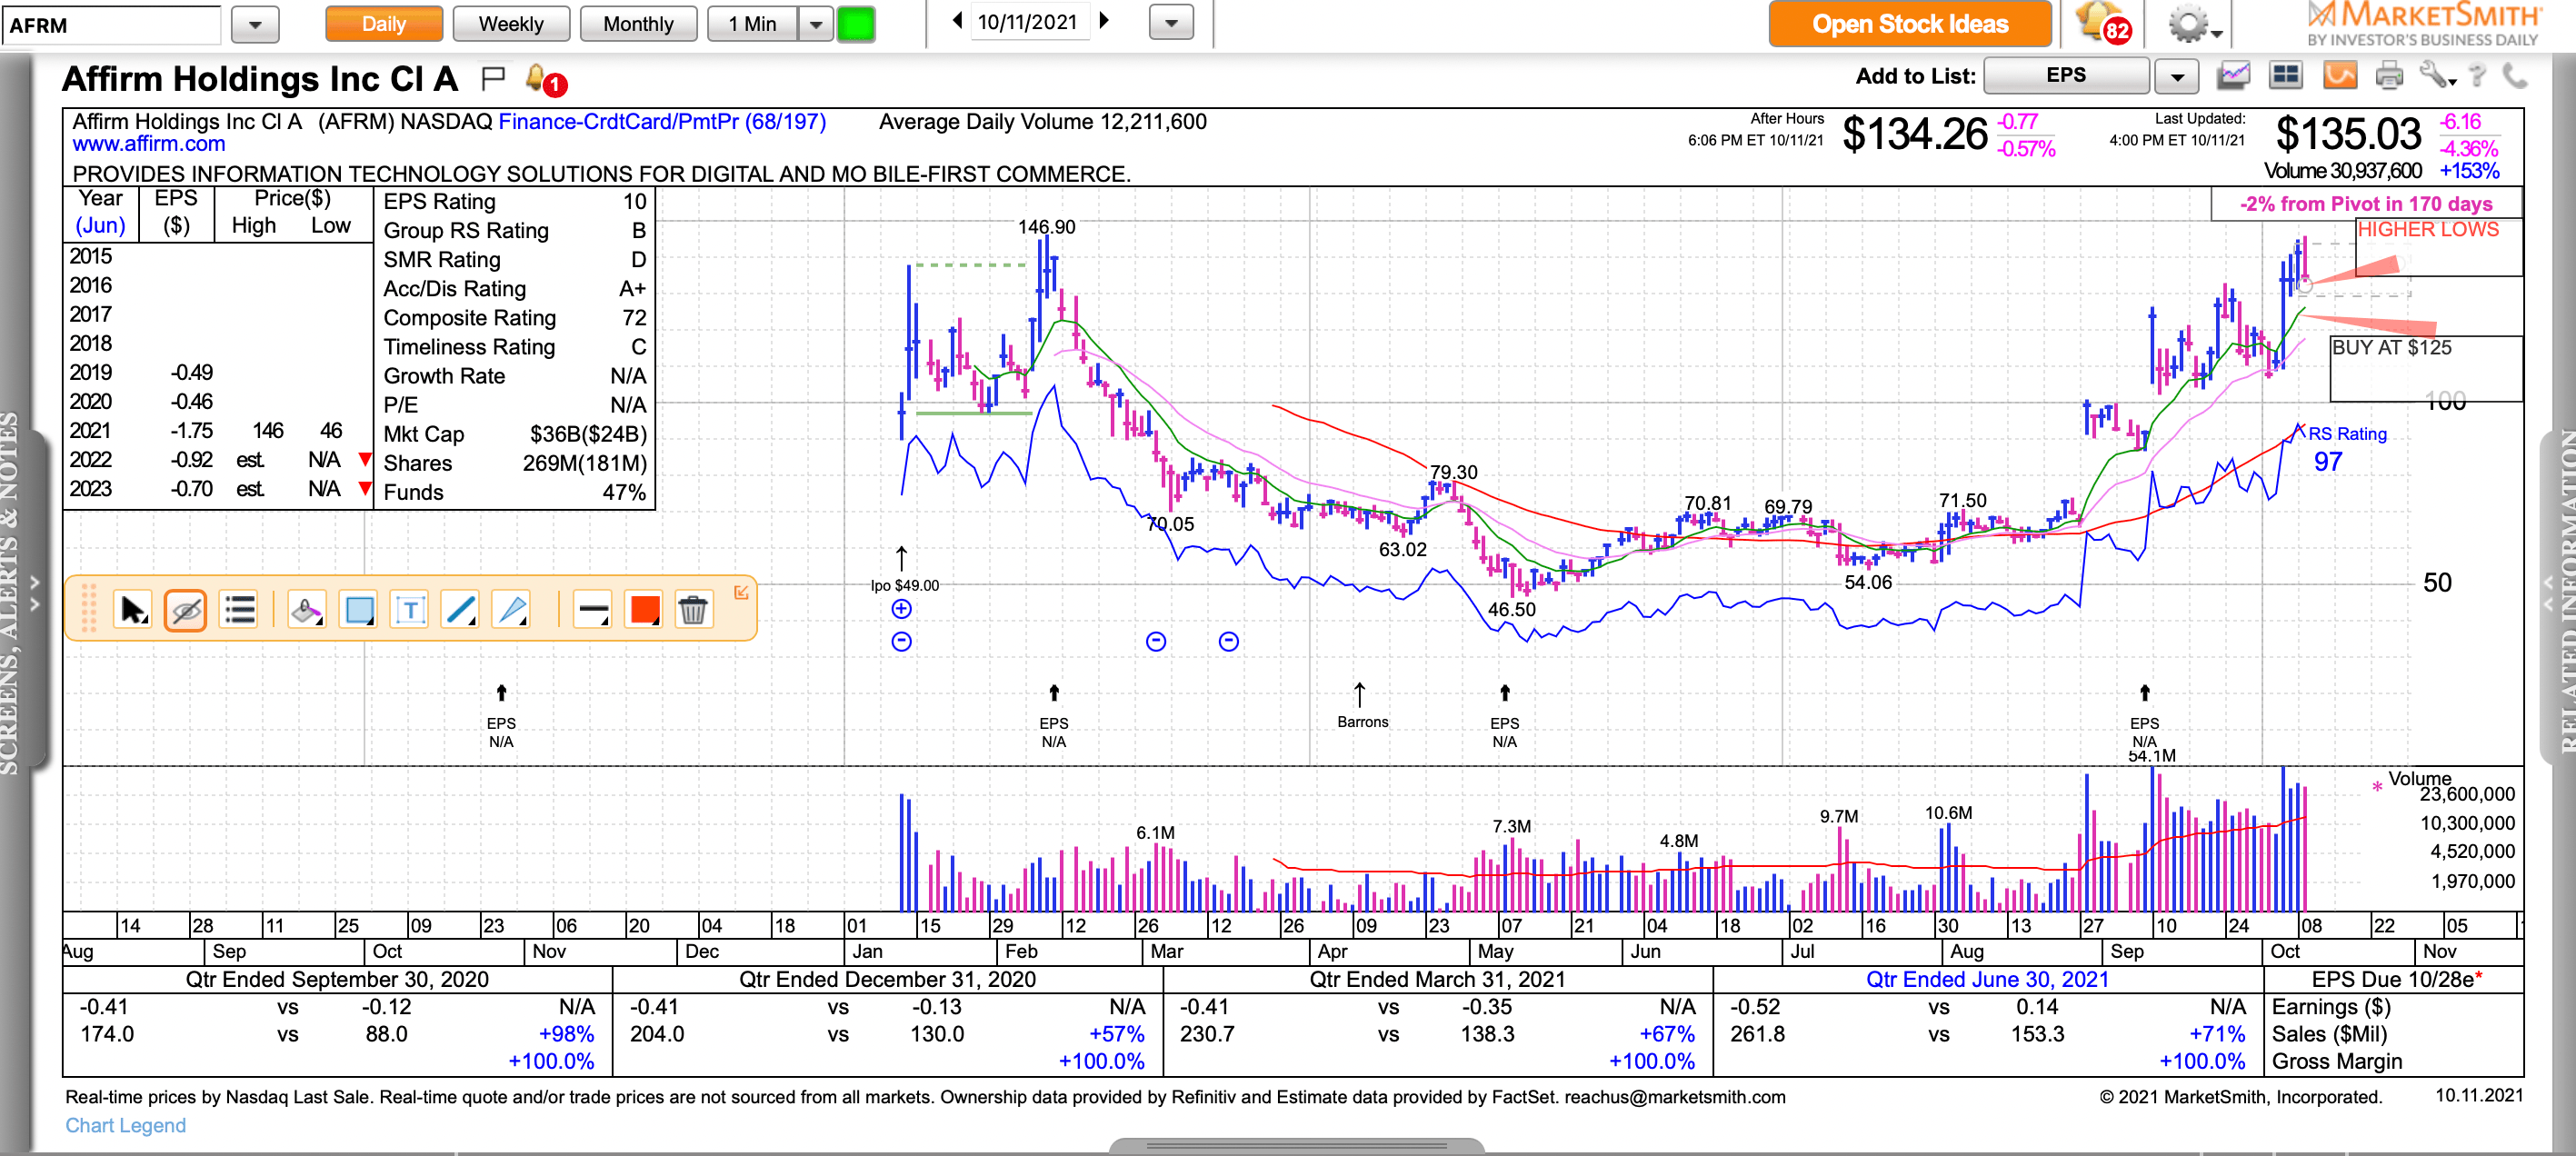This screenshot has height=1156, width=2576.
Task: Click the EPS add-to-list button
Action: pos(2066,75)
